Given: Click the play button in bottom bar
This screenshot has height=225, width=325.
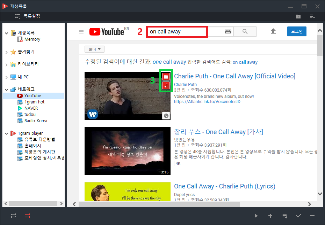Looking at the screenshot, I should (x=256, y=216).
